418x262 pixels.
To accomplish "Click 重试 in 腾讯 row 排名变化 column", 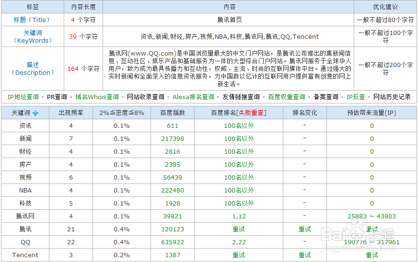I will tap(305, 229).
